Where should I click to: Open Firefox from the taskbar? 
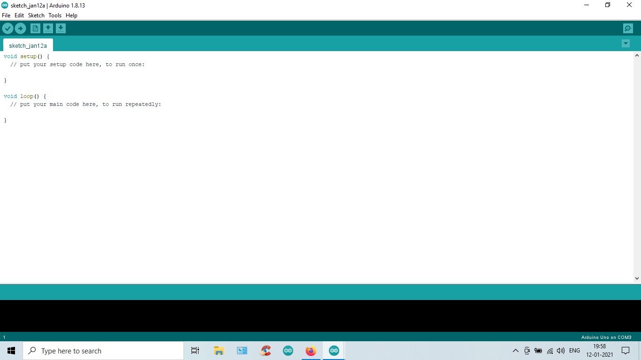(311, 350)
